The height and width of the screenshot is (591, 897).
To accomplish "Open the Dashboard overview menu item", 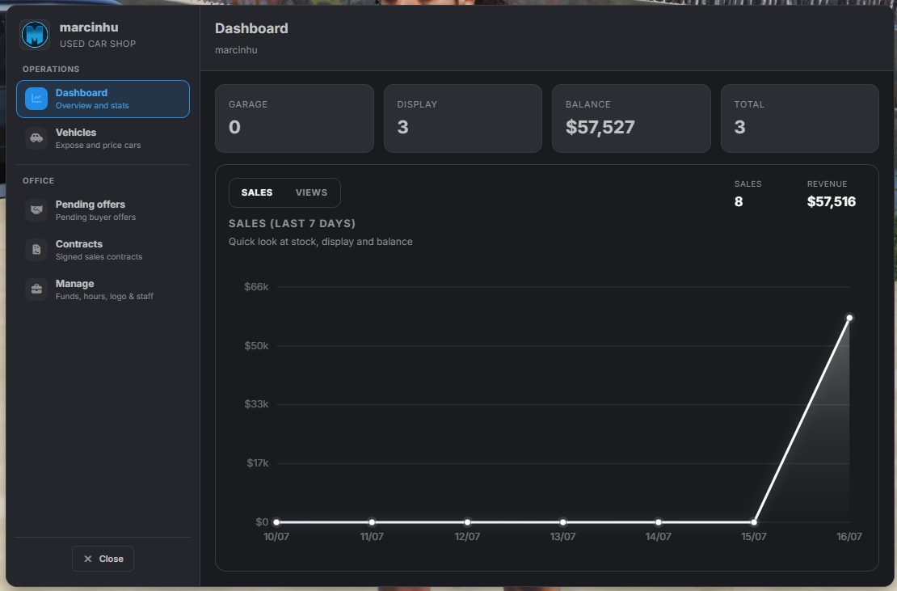I will point(103,99).
